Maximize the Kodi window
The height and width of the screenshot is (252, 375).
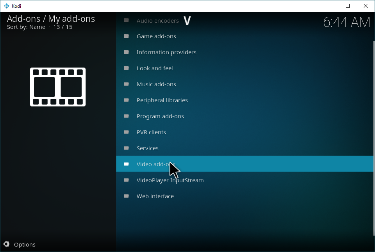coord(348,6)
